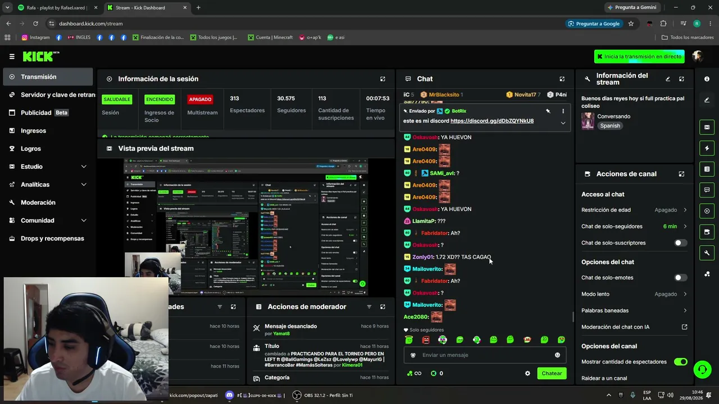Viewport: 719px width, 404px height.
Task: Open the Discord invite link in pinned message
Action: pyautogui.click(x=492, y=121)
